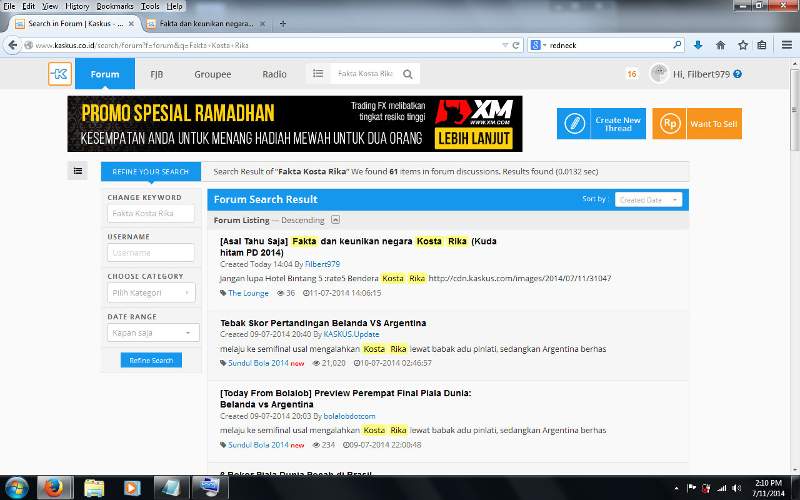The image size is (800, 500).
Task: Open the Tools menu
Action: (150, 6)
